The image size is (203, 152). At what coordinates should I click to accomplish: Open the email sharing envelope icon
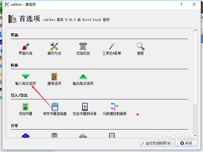coord(26,135)
